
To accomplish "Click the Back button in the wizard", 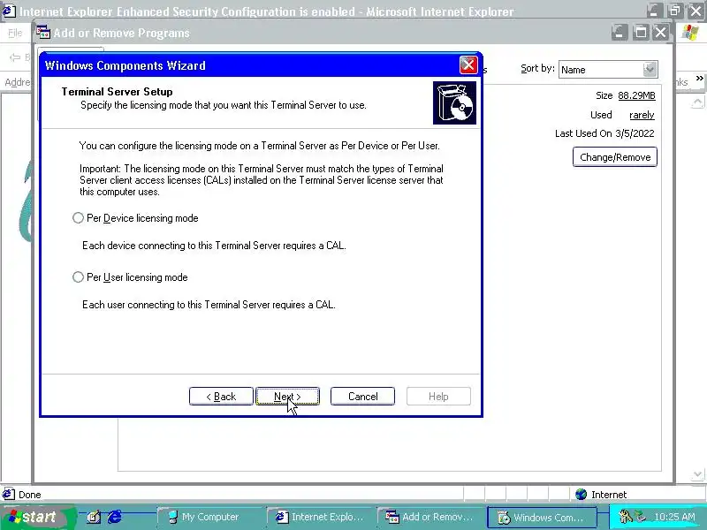I will (221, 396).
